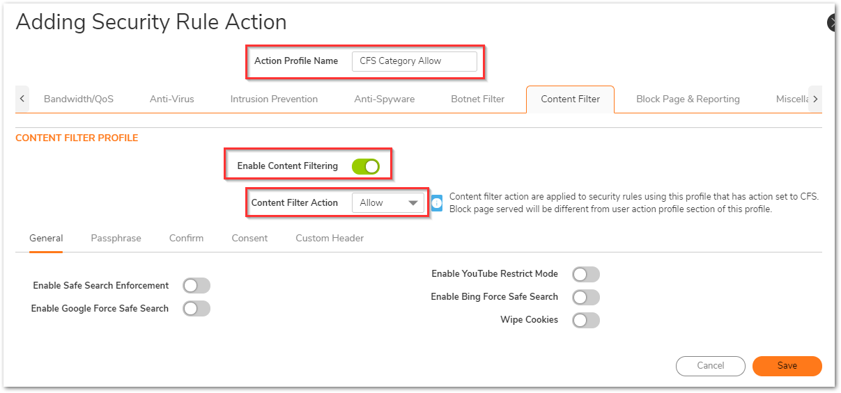This screenshot has width=841, height=393.
Task: Enable Google Force Safe Search switch
Action: (x=196, y=309)
